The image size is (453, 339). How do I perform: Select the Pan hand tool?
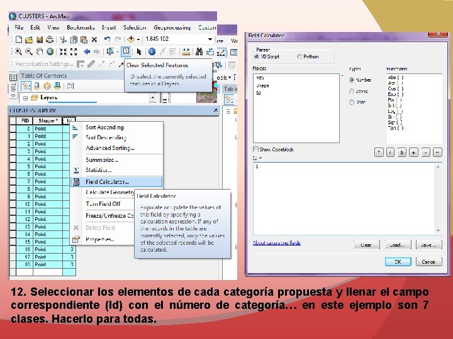pos(39,51)
